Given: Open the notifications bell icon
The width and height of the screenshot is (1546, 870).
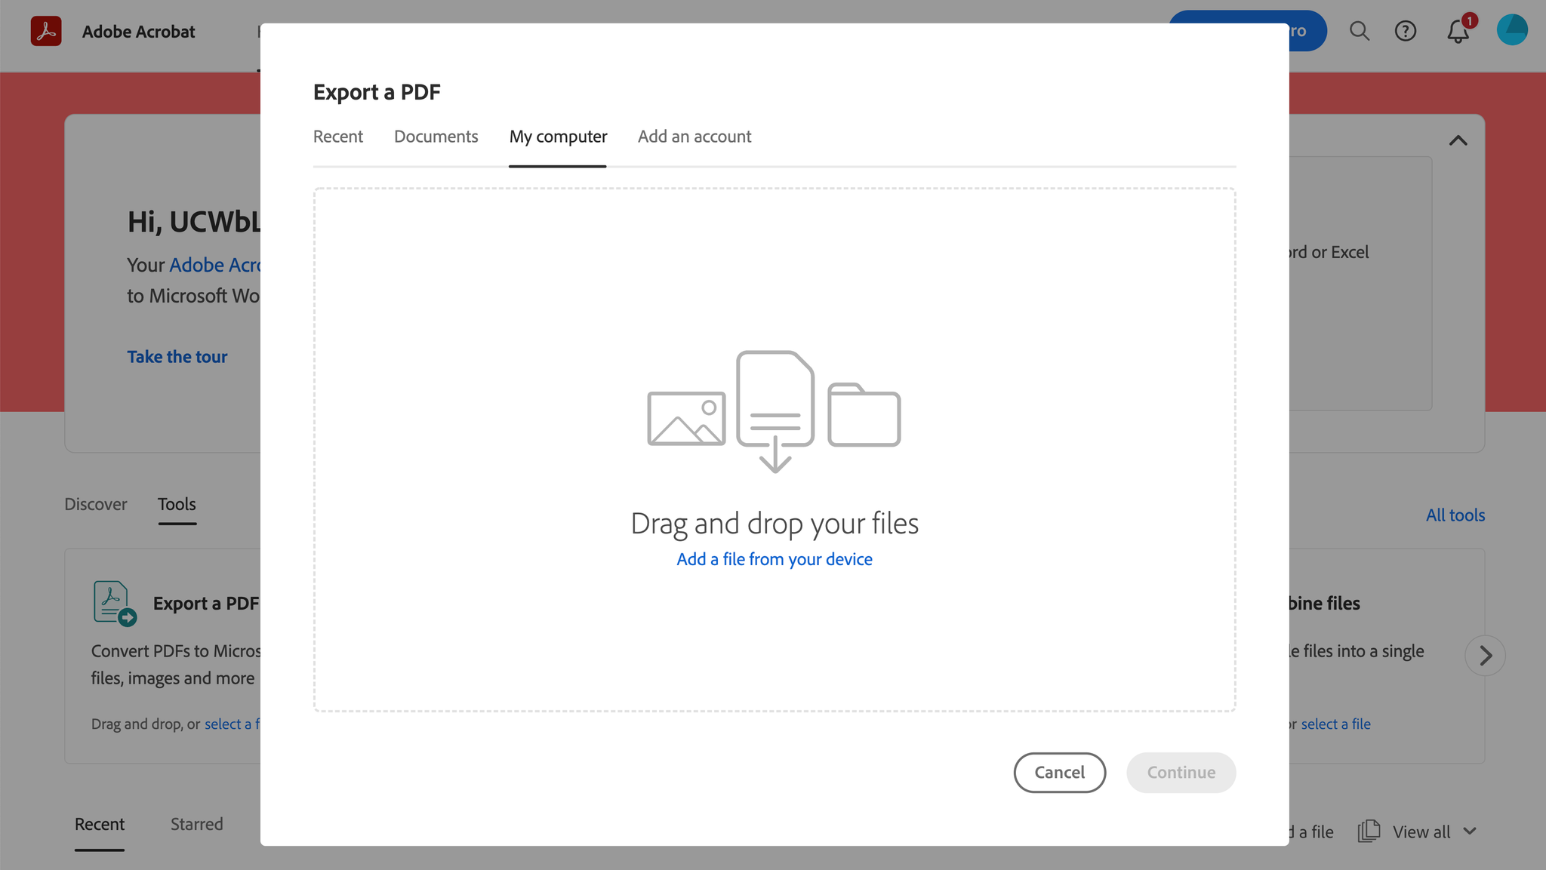Looking at the screenshot, I should 1458,31.
